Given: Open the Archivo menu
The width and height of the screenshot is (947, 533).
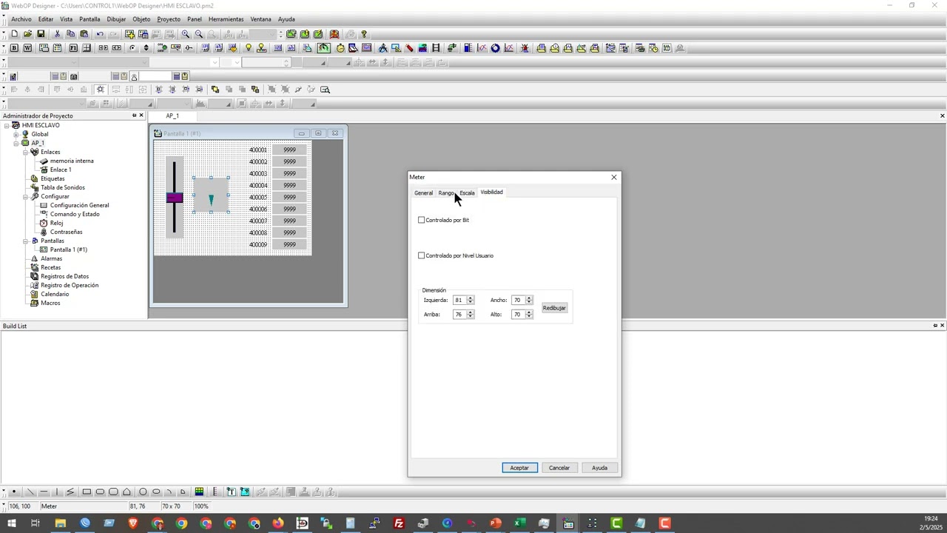Looking at the screenshot, I should coord(21,19).
